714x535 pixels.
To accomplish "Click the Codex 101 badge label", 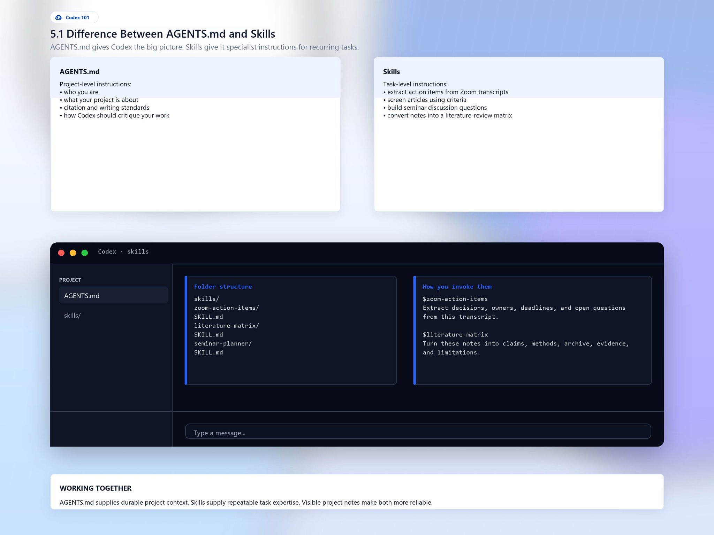I will pyautogui.click(x=77, y=17).
